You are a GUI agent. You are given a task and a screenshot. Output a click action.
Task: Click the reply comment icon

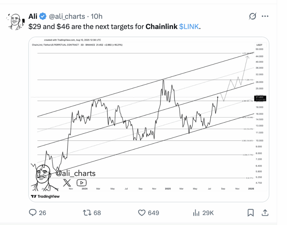click(x=33, y=213)
